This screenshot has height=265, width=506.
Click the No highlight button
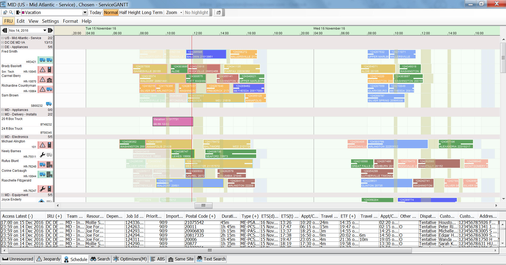(x=196, y=12)
